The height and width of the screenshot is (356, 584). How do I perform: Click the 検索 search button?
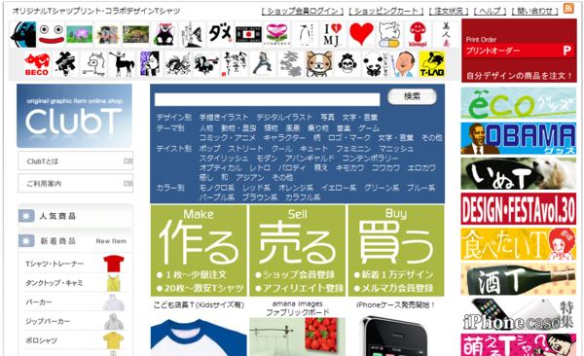[412, 97]
